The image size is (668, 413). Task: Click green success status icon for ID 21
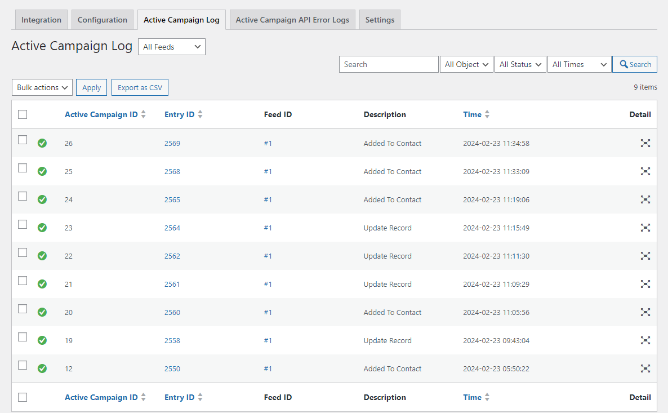click(42, 284)
